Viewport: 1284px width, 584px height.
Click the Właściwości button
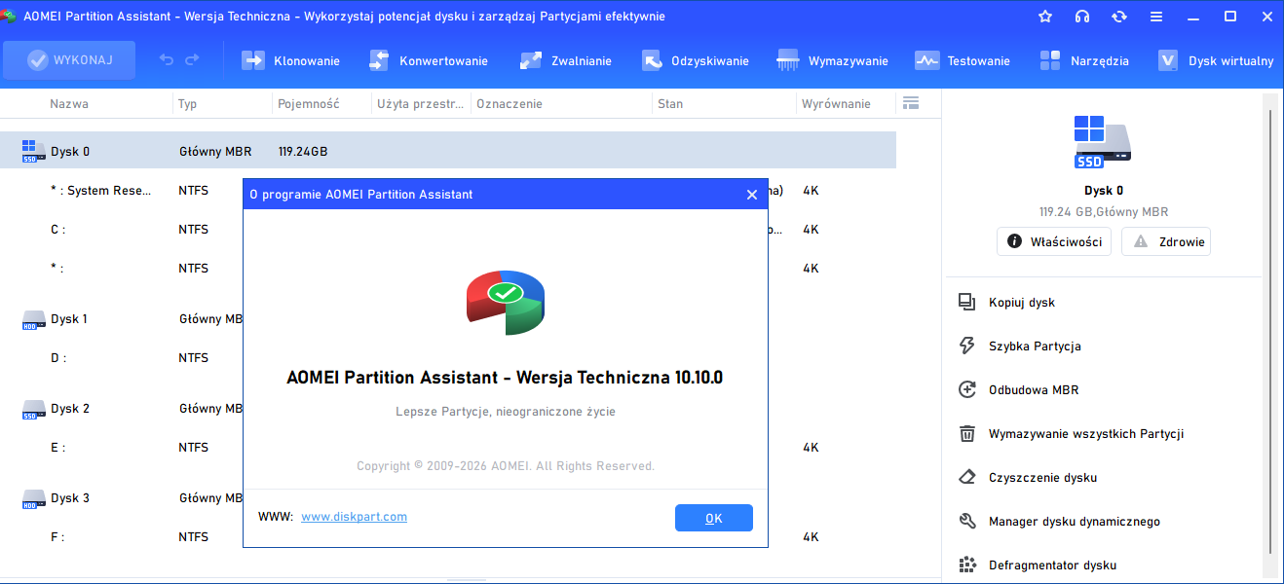pos(1054,241)
